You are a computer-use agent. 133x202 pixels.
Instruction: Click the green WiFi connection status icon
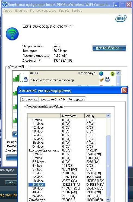tap(12, 34)
